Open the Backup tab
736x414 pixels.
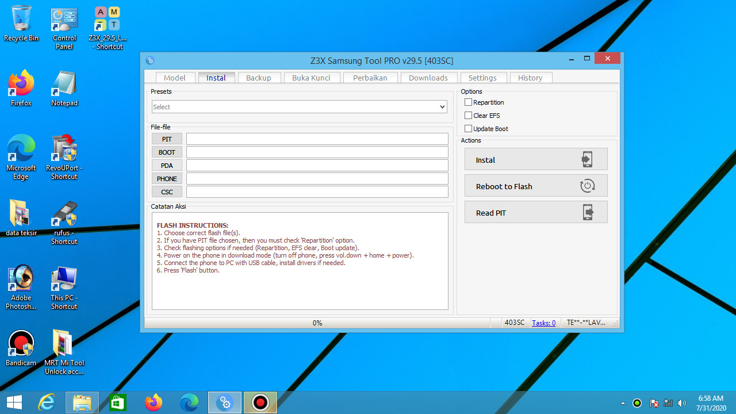click(259, 78)
